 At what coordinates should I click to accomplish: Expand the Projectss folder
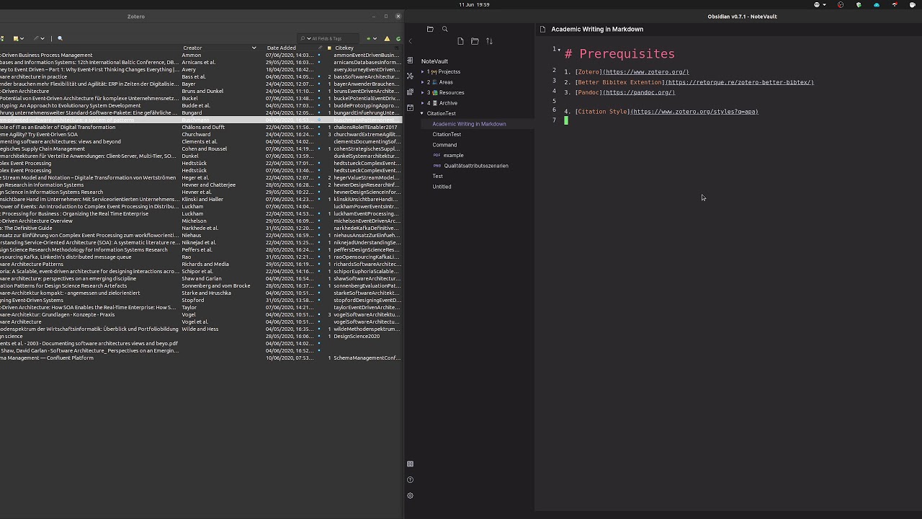(423, 72)
